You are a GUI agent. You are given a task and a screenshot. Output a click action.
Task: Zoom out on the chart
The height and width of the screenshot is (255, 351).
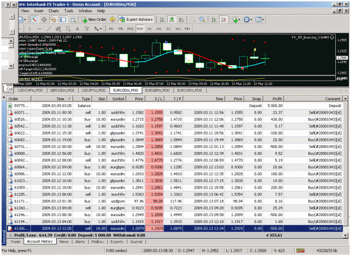point(202,20)
